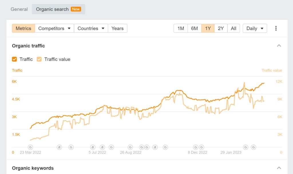Open the Countries dropdown
Screen dimensions: 293x174
91,28
